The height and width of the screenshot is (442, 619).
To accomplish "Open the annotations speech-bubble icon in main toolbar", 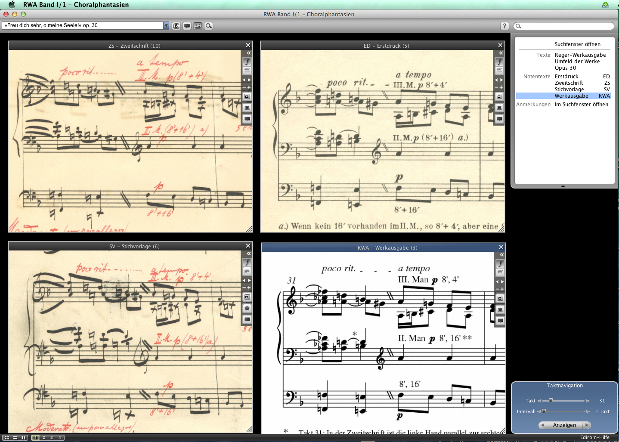I will pyautogui.click(x=187, y=26).
